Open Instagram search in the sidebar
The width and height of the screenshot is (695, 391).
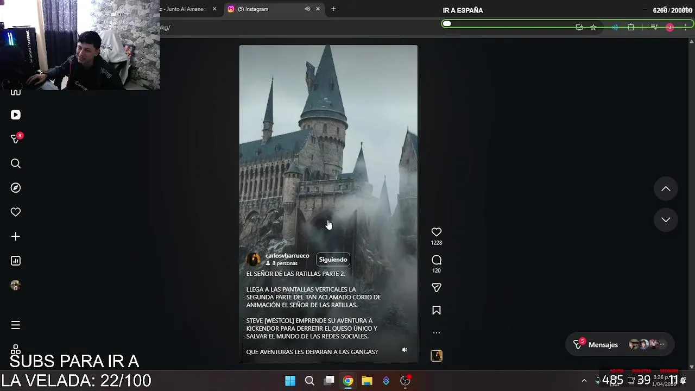(x=15, y=163)
